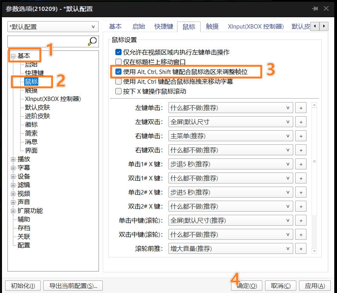Expand the 声音 tree node
Screen dimensions: 337x293
(x=13, y=202)
